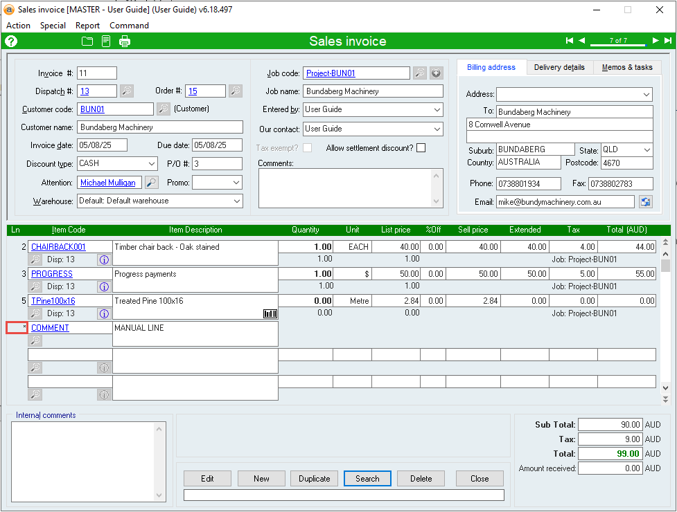Click the barcode icon on the TPine100x16 line
This screenshot has width=677, height=512.
click(x=270, y=313)
